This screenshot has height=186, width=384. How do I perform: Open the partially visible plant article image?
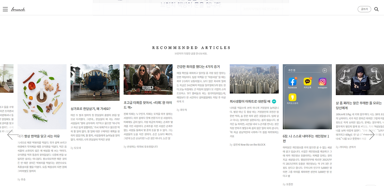(x=7, y=78)
